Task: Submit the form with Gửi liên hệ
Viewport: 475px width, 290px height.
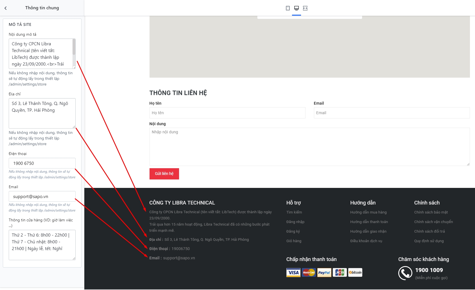Action: coord(164,174)
